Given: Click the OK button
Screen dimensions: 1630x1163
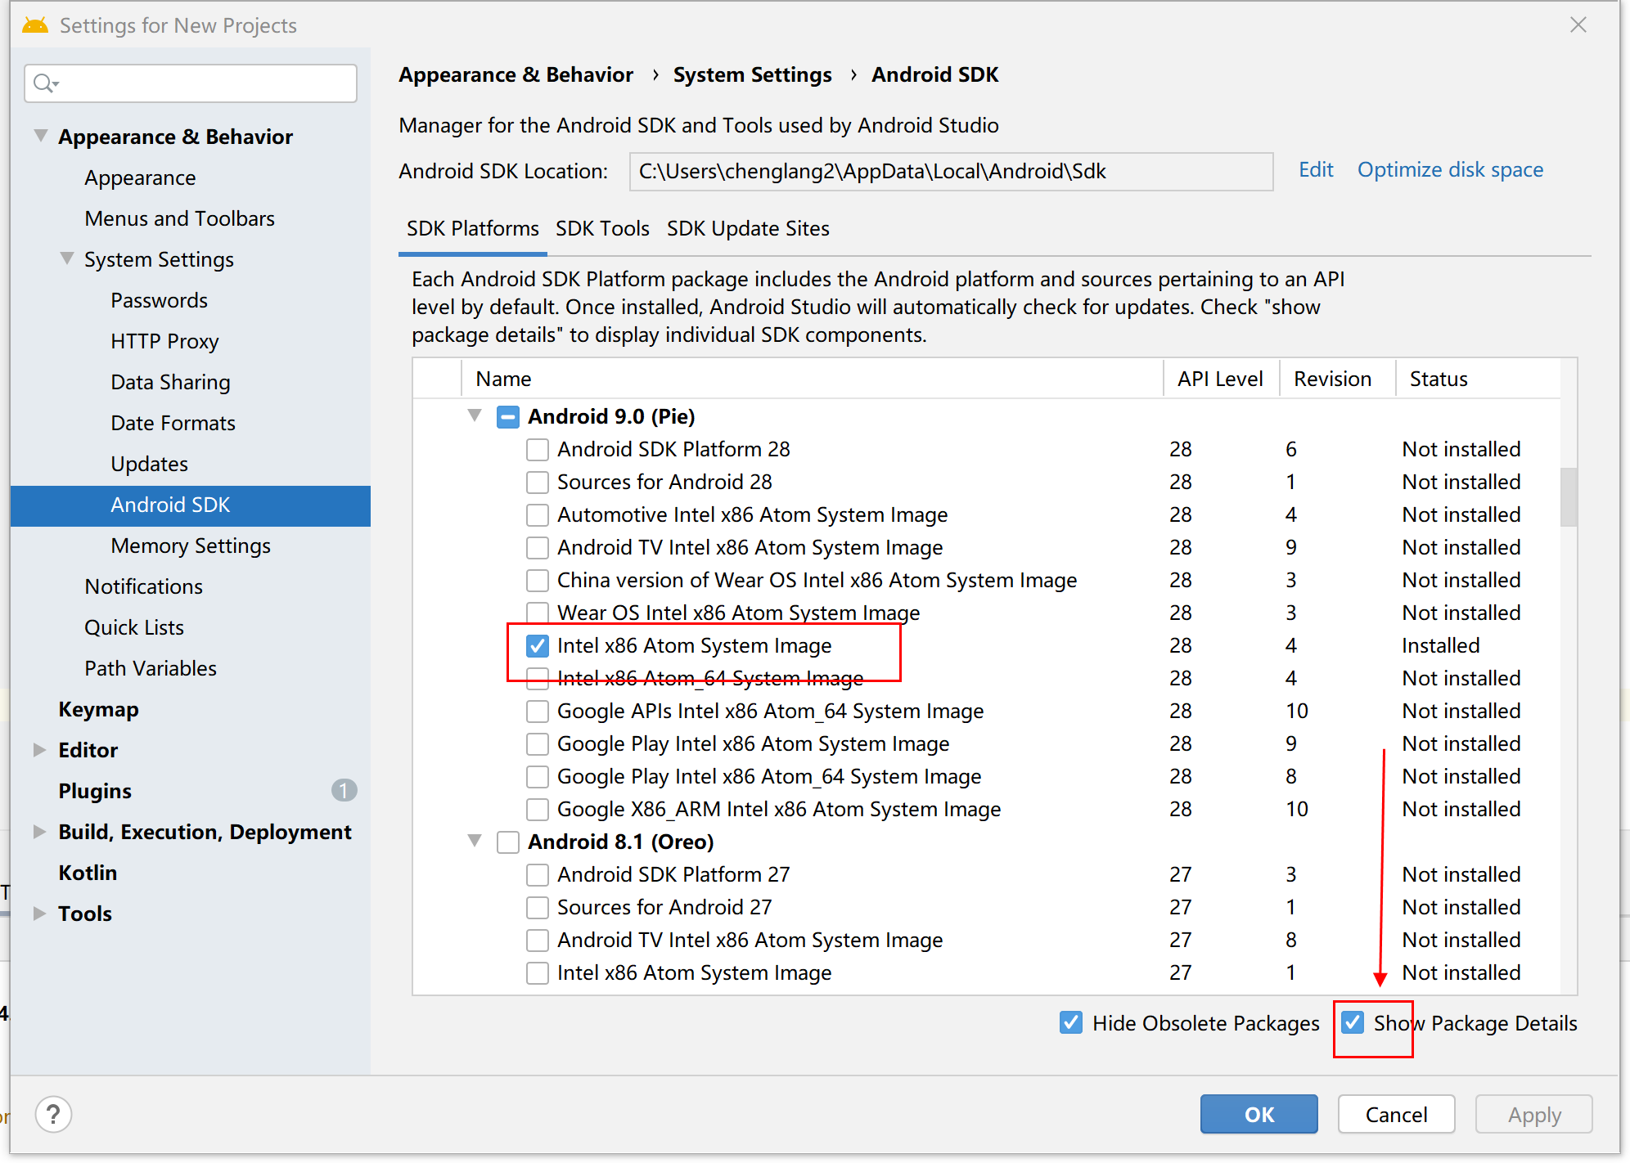Looking at the screenshot, I should pos(1259,1114).
